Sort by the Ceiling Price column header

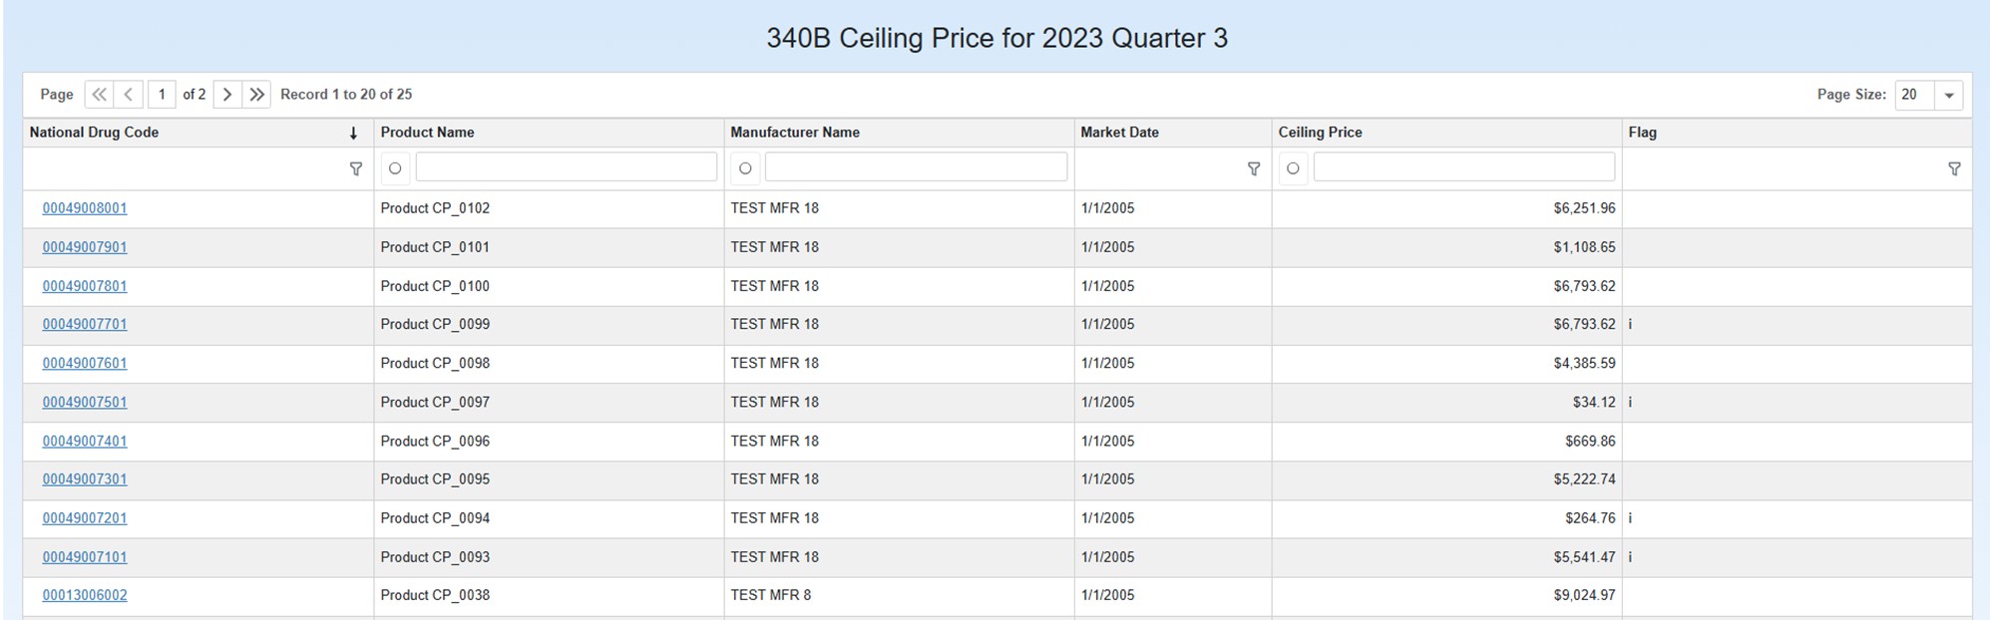tap(1320, 133)
